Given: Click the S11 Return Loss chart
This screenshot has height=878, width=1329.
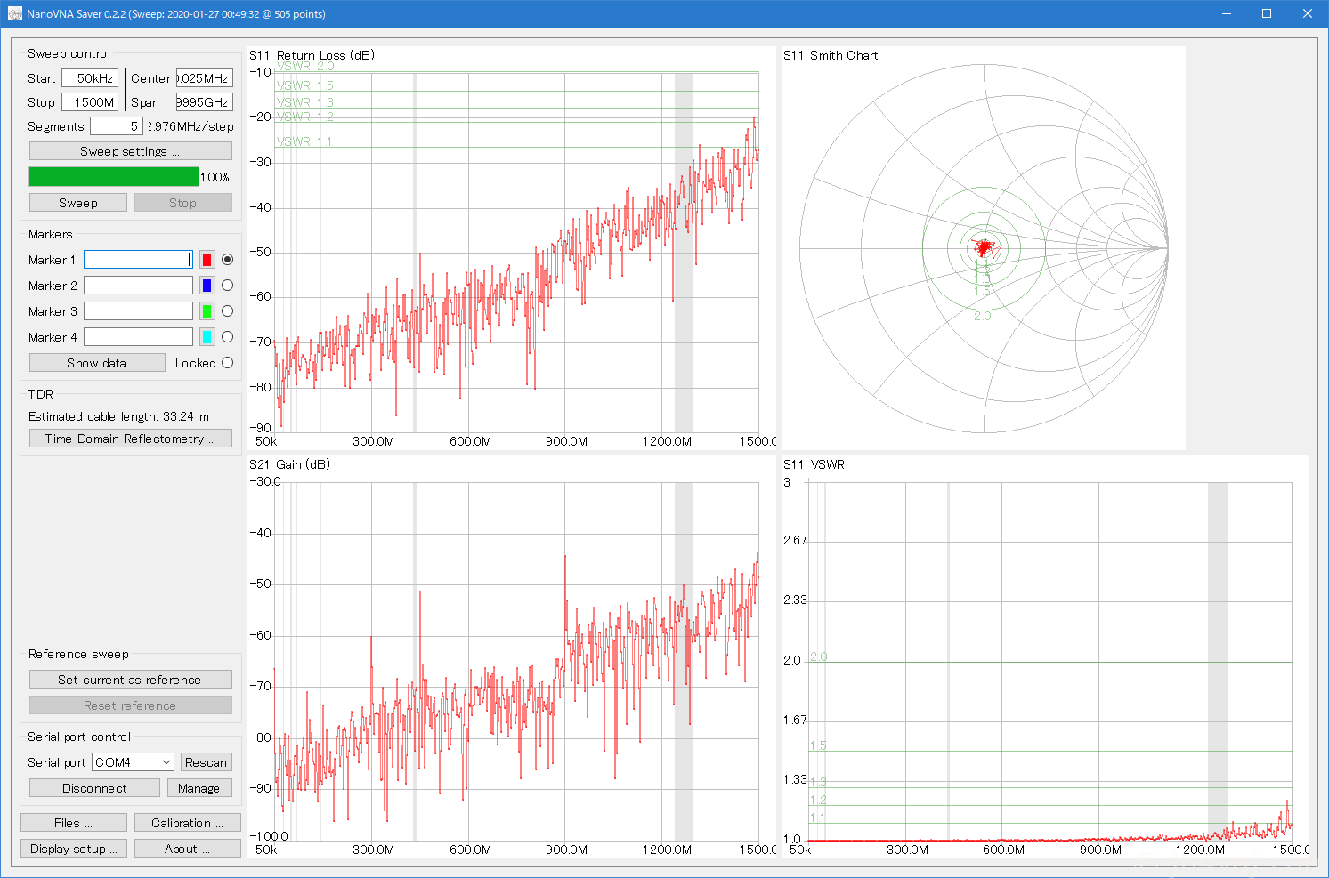Looking at the screenshot, I should pyautogui.click(x=512, y=248).
